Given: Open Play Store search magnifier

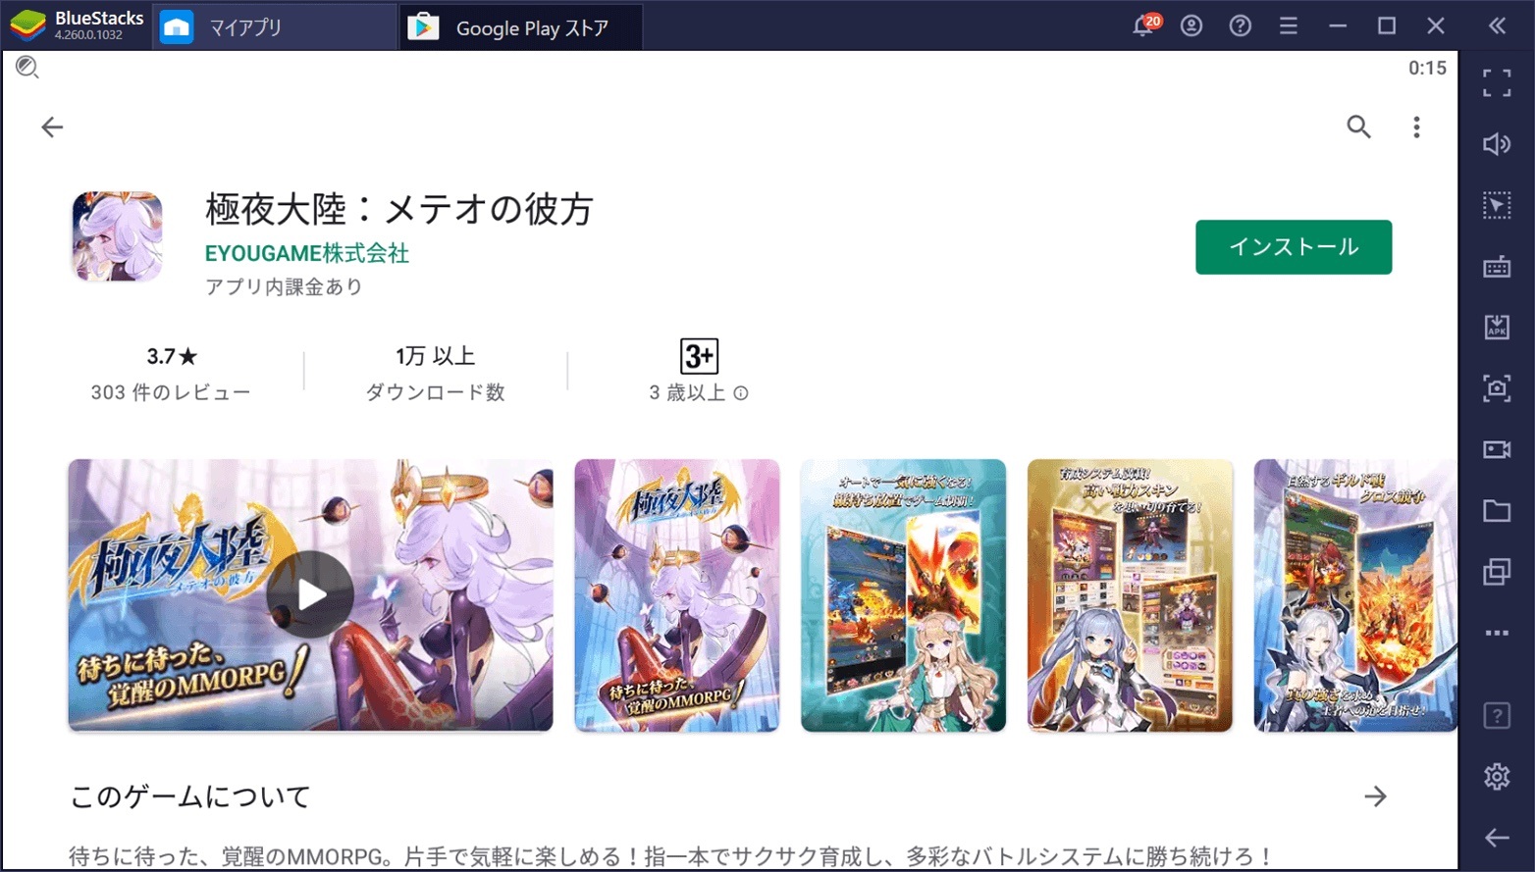Looking at the screenshot, I should coord(1358,127).
